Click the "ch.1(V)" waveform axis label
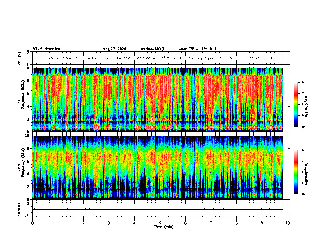 pos(19,58)
